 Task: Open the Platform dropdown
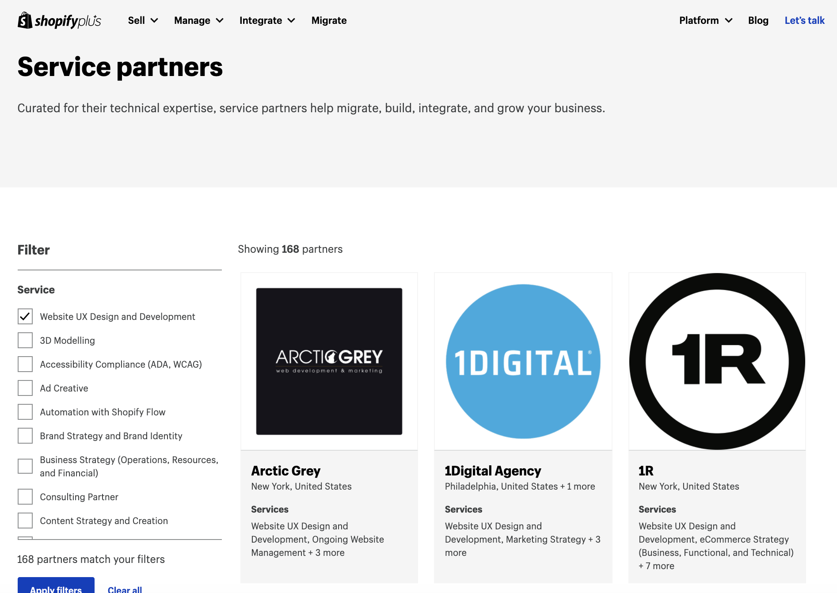coord(705,21)
